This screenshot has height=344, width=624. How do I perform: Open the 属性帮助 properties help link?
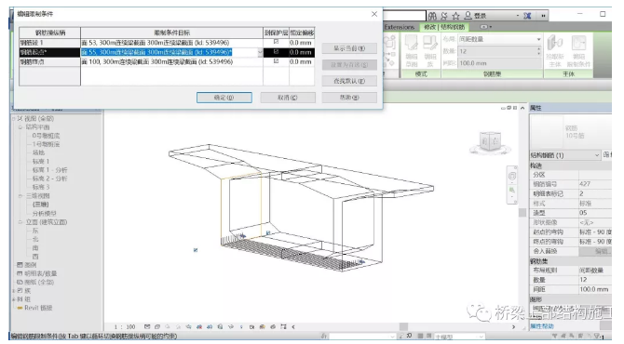coord(542,326)
